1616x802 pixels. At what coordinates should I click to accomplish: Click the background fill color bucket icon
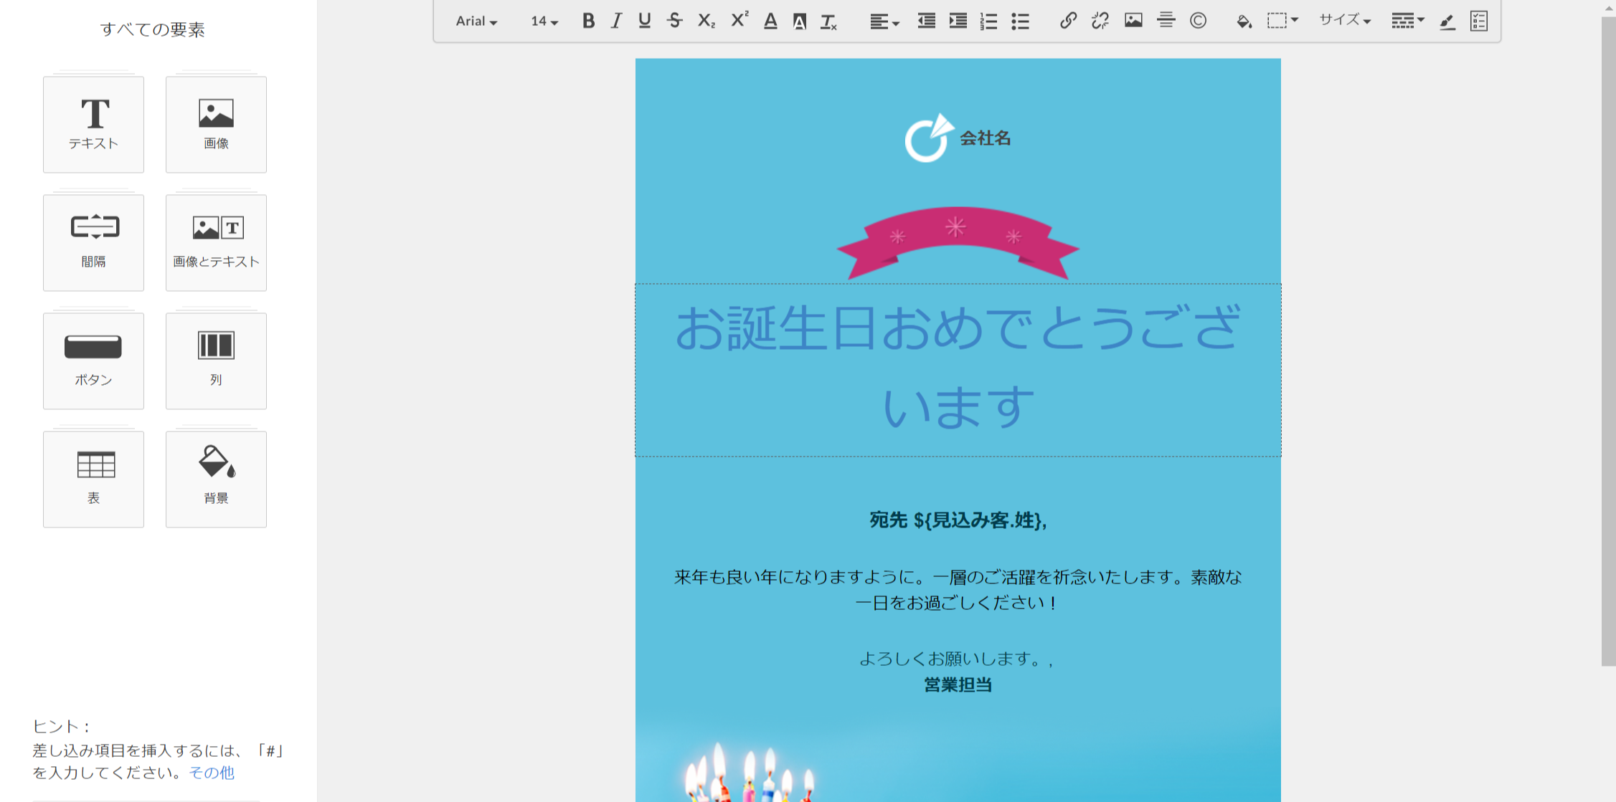pyautogui.click(x=1244, y=22)
